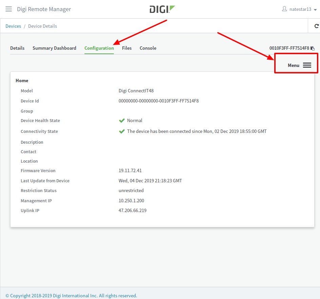Click the DIGI logo
320x299 pixels.
coord(162,9)
